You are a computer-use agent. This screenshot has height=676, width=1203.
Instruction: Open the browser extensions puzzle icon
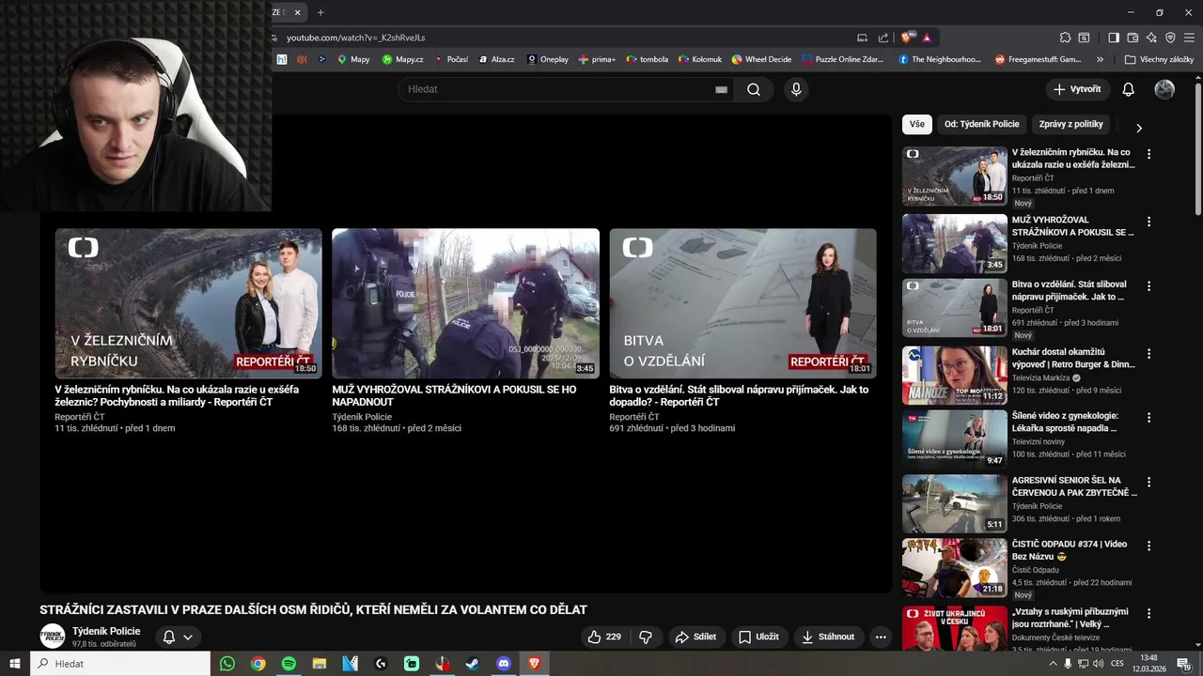[x=1065, y=38]
